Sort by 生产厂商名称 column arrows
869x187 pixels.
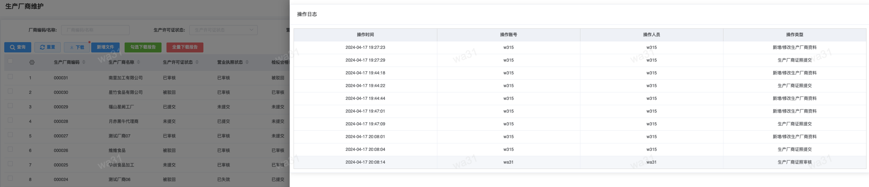coord(138,62)
